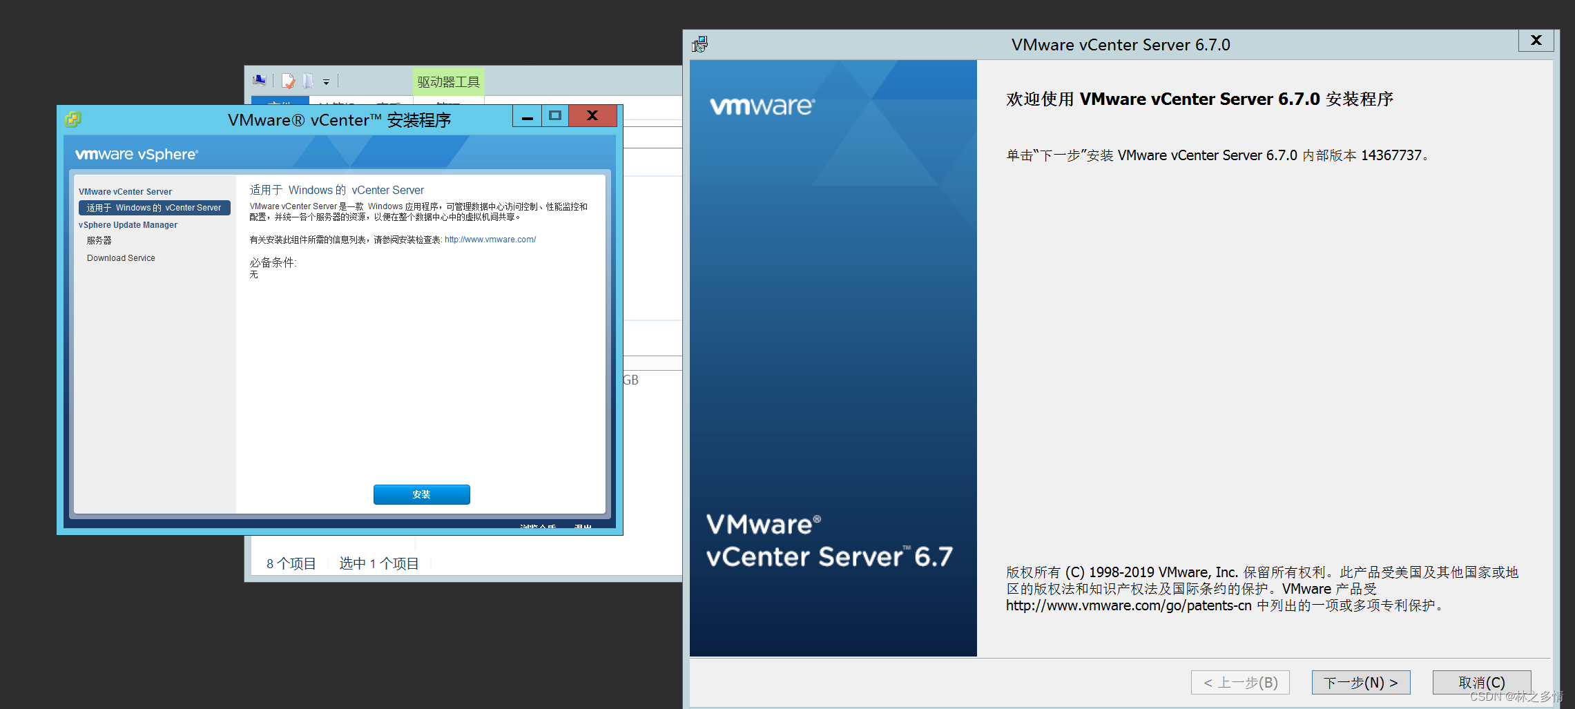Switch to the 驱动器工具 ribbon tab

(x=447, y=81)
